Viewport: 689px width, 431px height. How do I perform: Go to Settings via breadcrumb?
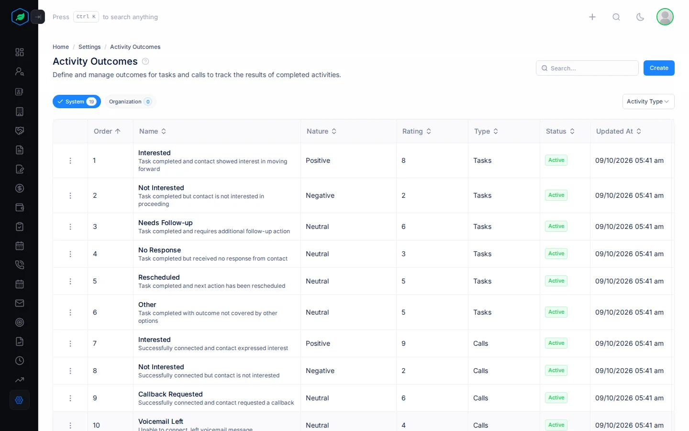(x=89, y=47)
